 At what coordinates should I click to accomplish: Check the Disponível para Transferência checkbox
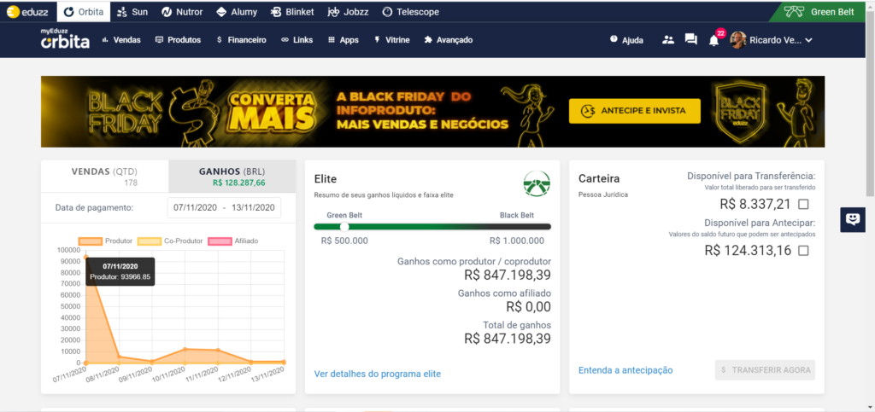(x=803, y=204)
